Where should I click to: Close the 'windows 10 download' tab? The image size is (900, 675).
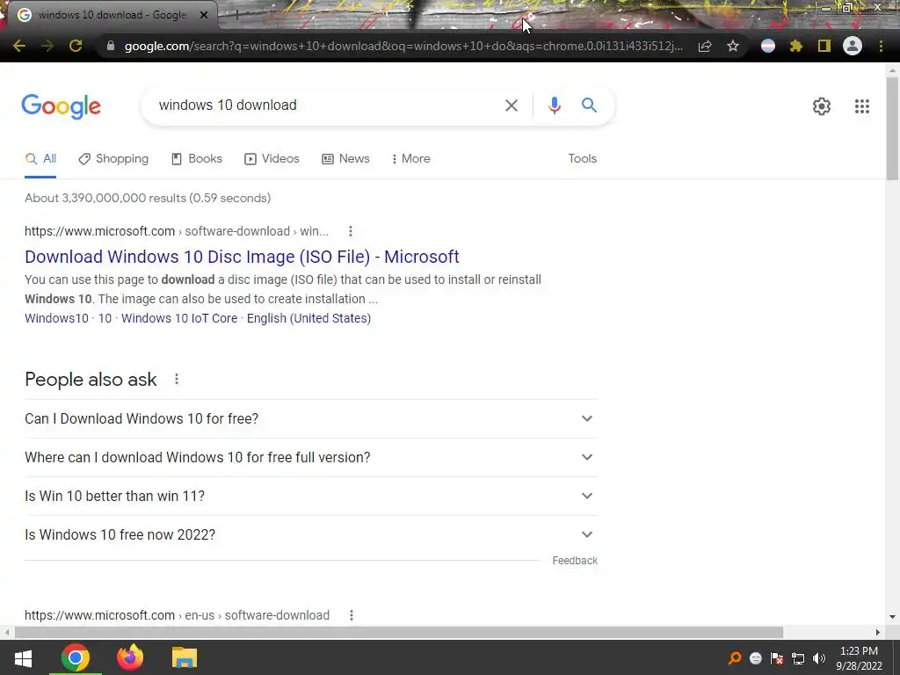click(204, 16)
